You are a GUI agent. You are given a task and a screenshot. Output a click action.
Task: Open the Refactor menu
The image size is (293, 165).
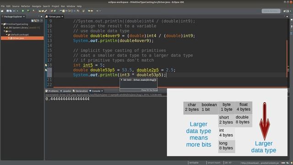tap(26, 6)
